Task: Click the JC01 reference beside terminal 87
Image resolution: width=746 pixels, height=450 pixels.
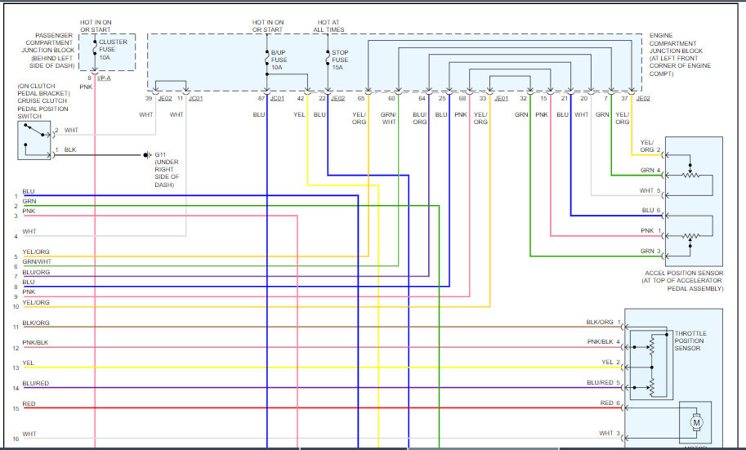Action: 277,99
